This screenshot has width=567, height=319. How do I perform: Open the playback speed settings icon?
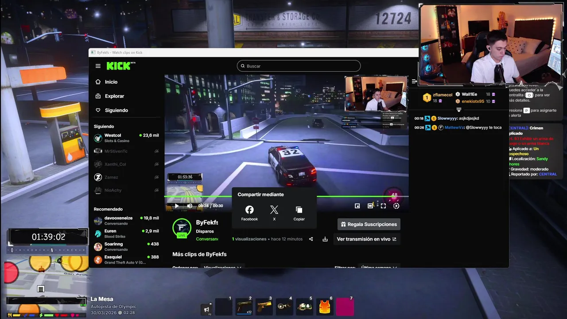(396, 206)
